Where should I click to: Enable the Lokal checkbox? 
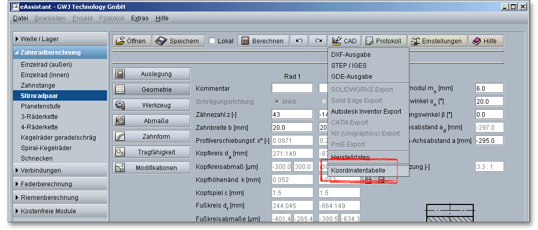coord(213,41)
